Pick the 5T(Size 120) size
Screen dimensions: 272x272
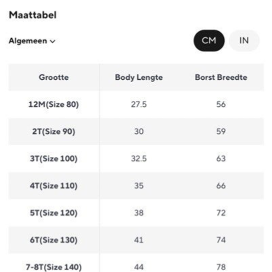[x=53, y=213]
